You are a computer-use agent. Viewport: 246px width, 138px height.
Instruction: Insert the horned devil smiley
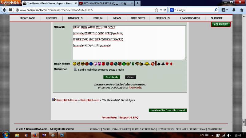pyautogui.click(x=120, y=64)
